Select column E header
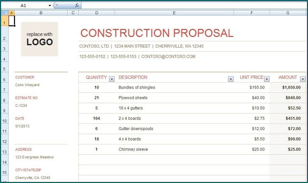 (174, 13)
